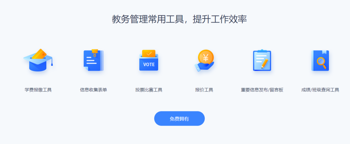Image resolution: width=350 pixels, height=144 pixels.
Task: Go to 投票比赛工具 label
Action: coord(149,90)
